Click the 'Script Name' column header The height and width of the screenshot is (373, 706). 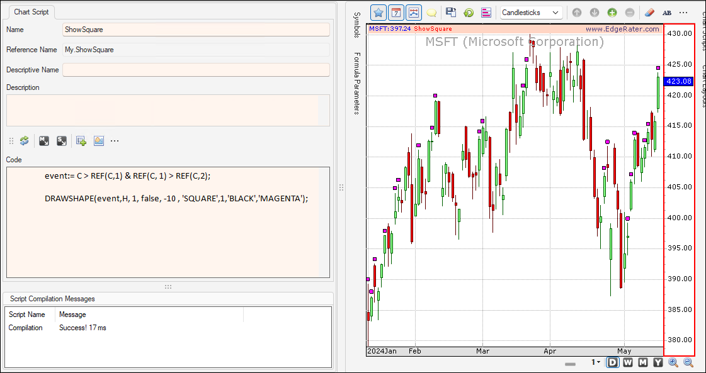[27, 315]
